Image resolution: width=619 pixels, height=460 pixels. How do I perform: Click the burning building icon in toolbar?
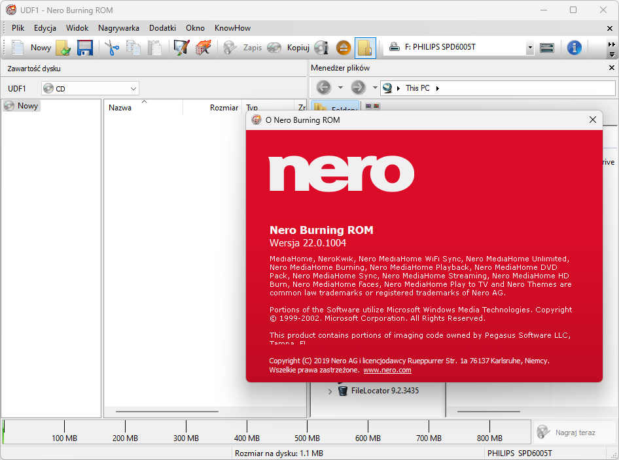coord(203,48)
